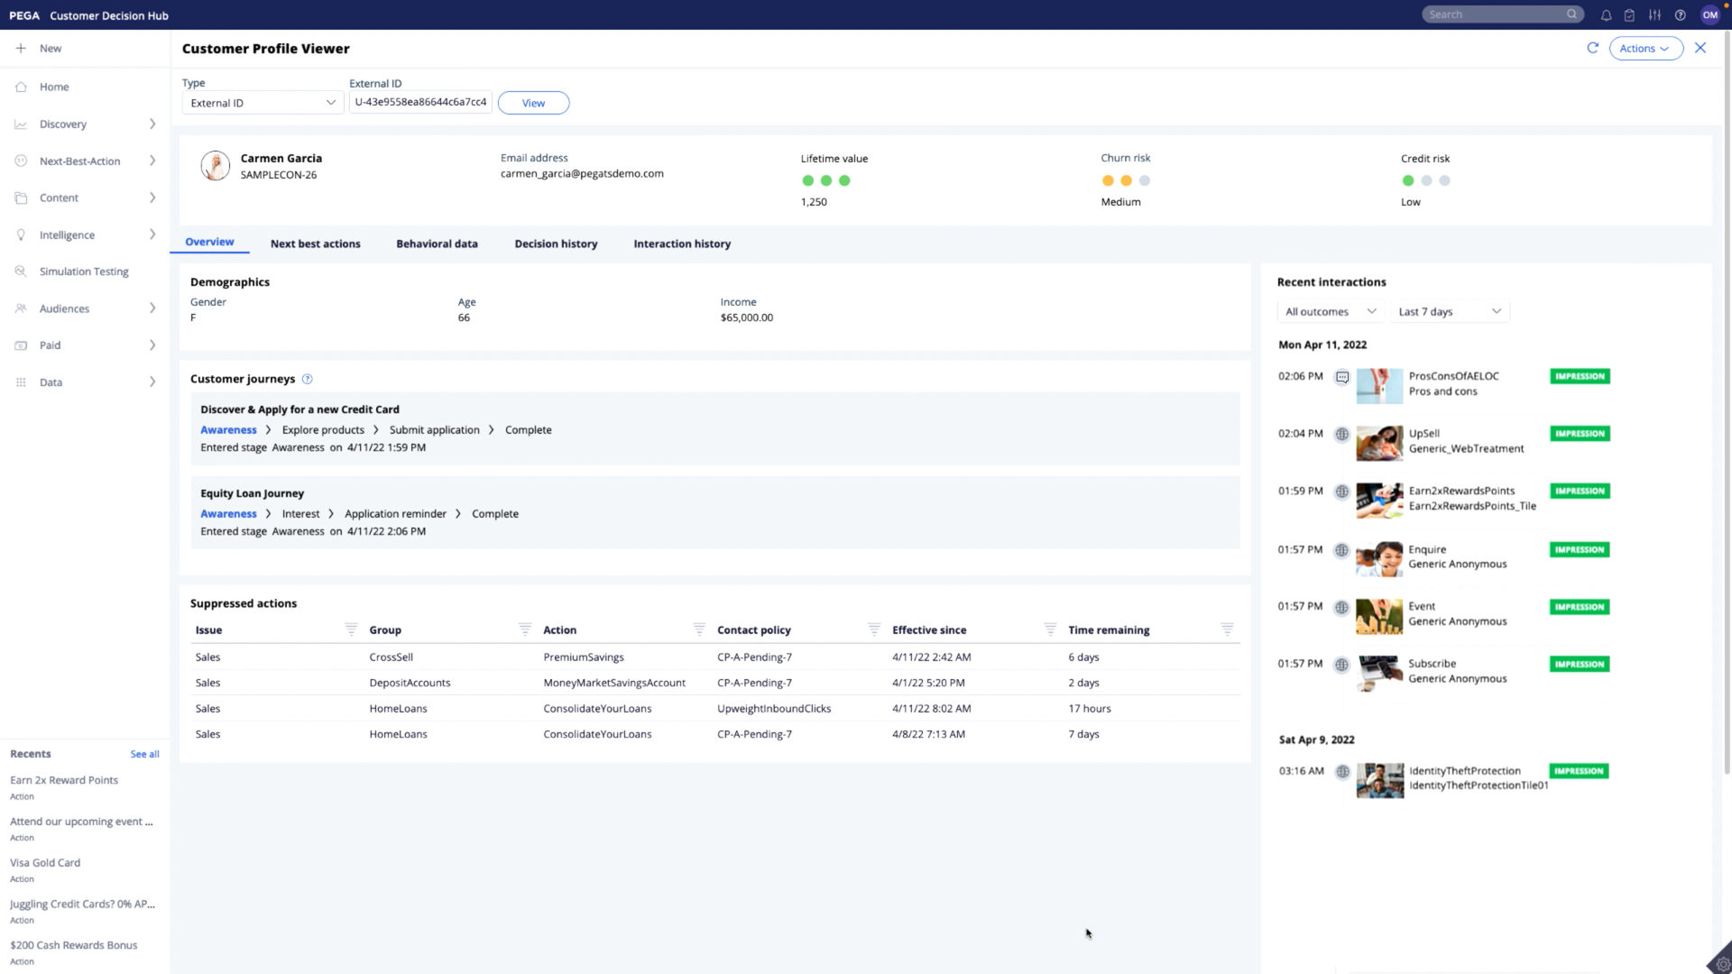Select the Simulation Testing icon in sidebar
The height and width of the screenshot is (974, 1732).
click(20, 271)
